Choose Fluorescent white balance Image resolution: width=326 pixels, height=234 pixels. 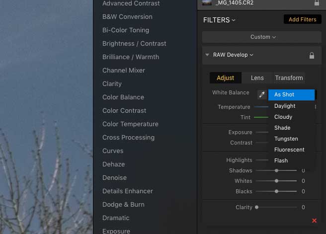[291, 150]
